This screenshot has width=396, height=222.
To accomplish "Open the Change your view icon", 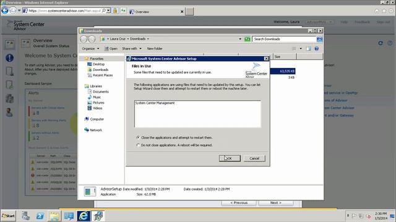I will (x=294, y=49).
